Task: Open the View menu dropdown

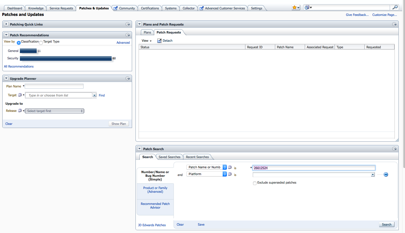Action: point(147,41)
